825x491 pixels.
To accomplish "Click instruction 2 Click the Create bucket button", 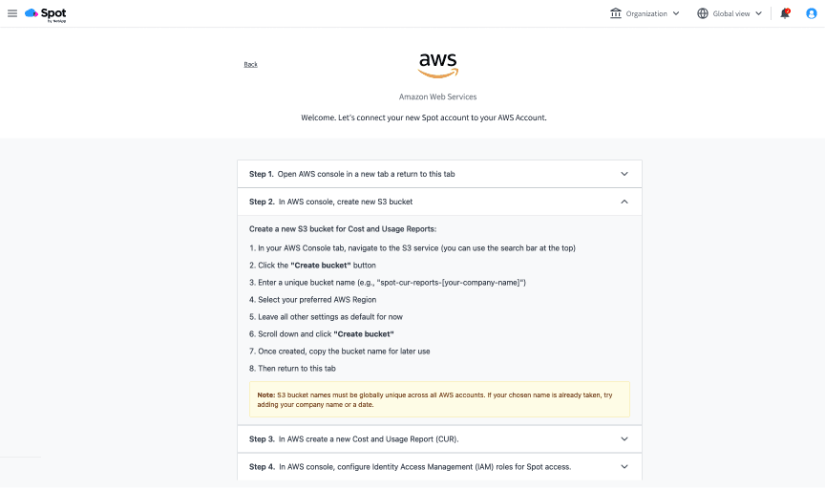I will click(x=312, y=266).
